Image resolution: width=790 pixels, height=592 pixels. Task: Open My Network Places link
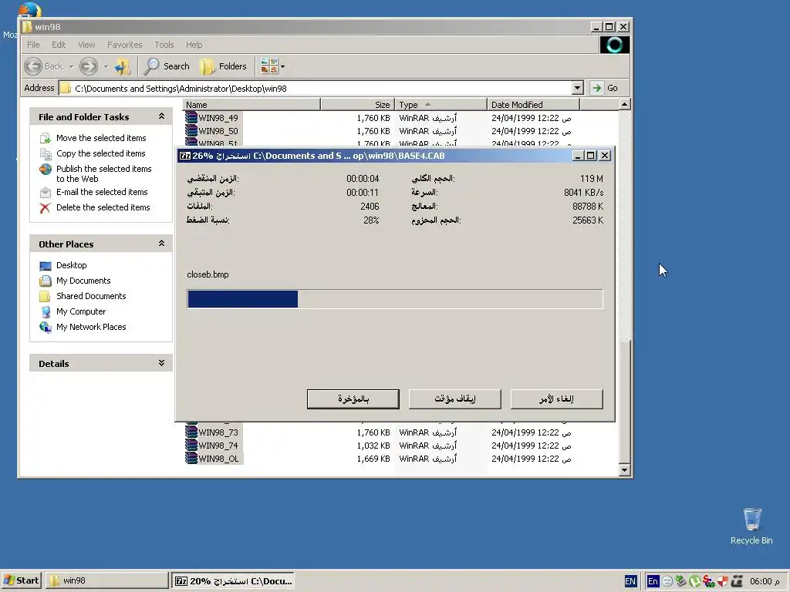click(91, 327)
